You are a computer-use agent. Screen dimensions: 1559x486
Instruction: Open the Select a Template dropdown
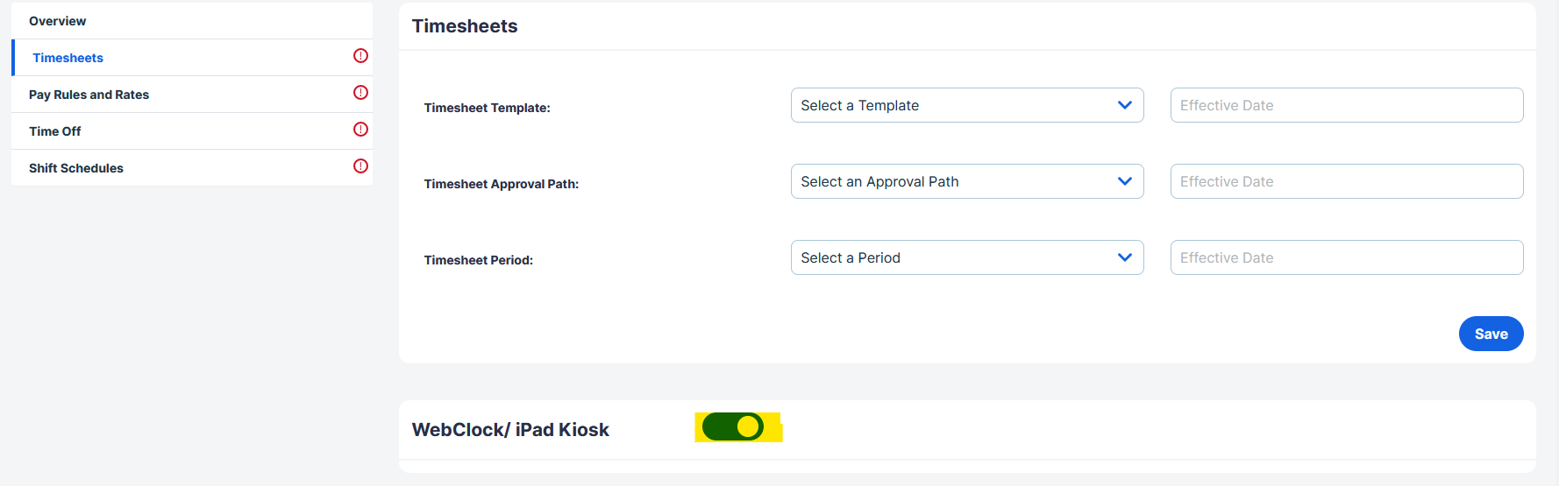pyautogui.click(x=967, y=105)
